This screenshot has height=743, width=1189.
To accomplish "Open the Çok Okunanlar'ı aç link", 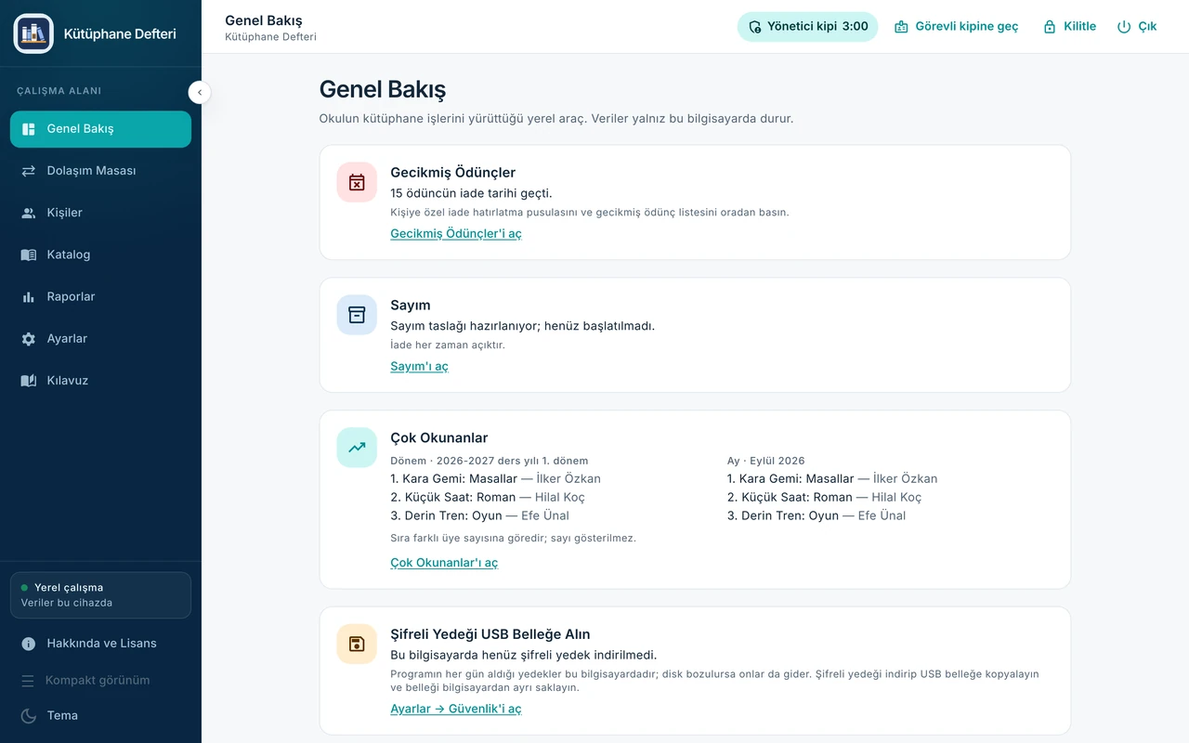I will tap(444, 563).
